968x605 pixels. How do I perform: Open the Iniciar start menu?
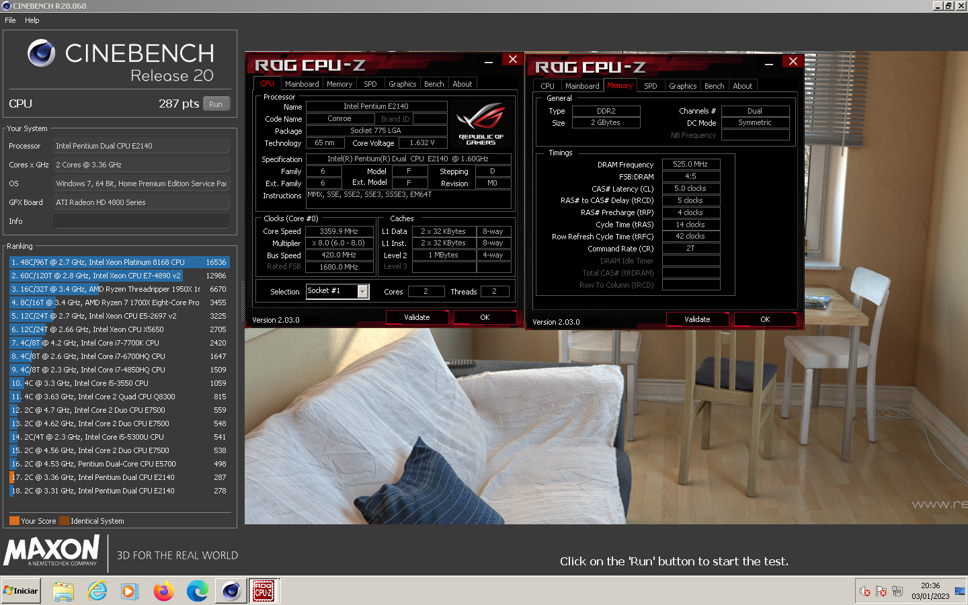click(21, 591)
